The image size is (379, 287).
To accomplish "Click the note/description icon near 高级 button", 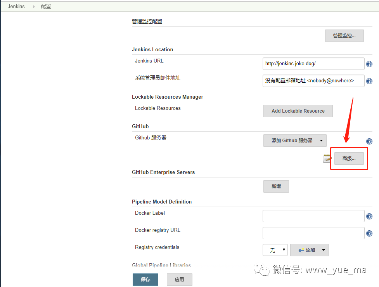I will (x=327, y=158).
